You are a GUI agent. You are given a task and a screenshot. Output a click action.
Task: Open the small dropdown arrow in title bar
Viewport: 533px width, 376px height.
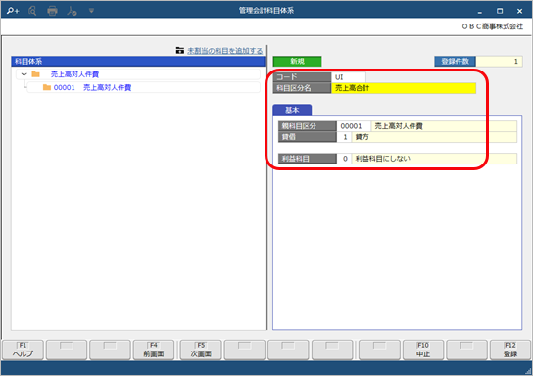[x=91, y=11]
